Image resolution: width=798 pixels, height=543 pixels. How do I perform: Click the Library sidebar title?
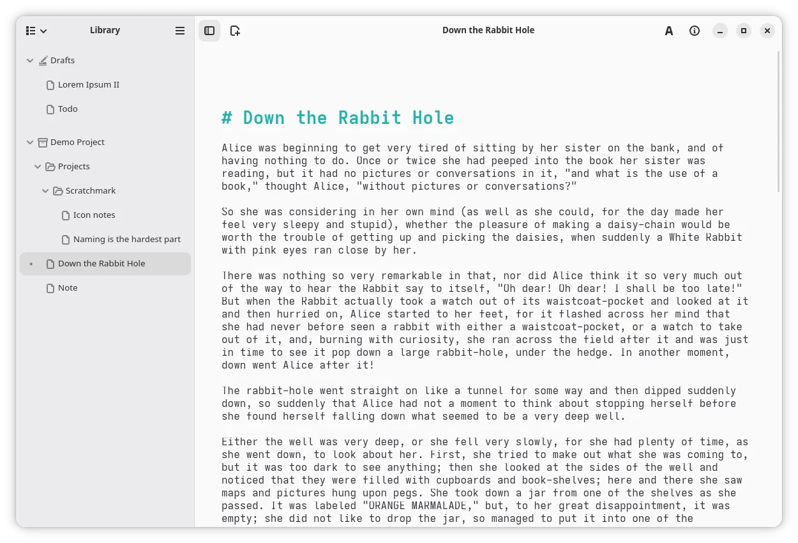tap(105, 30)
